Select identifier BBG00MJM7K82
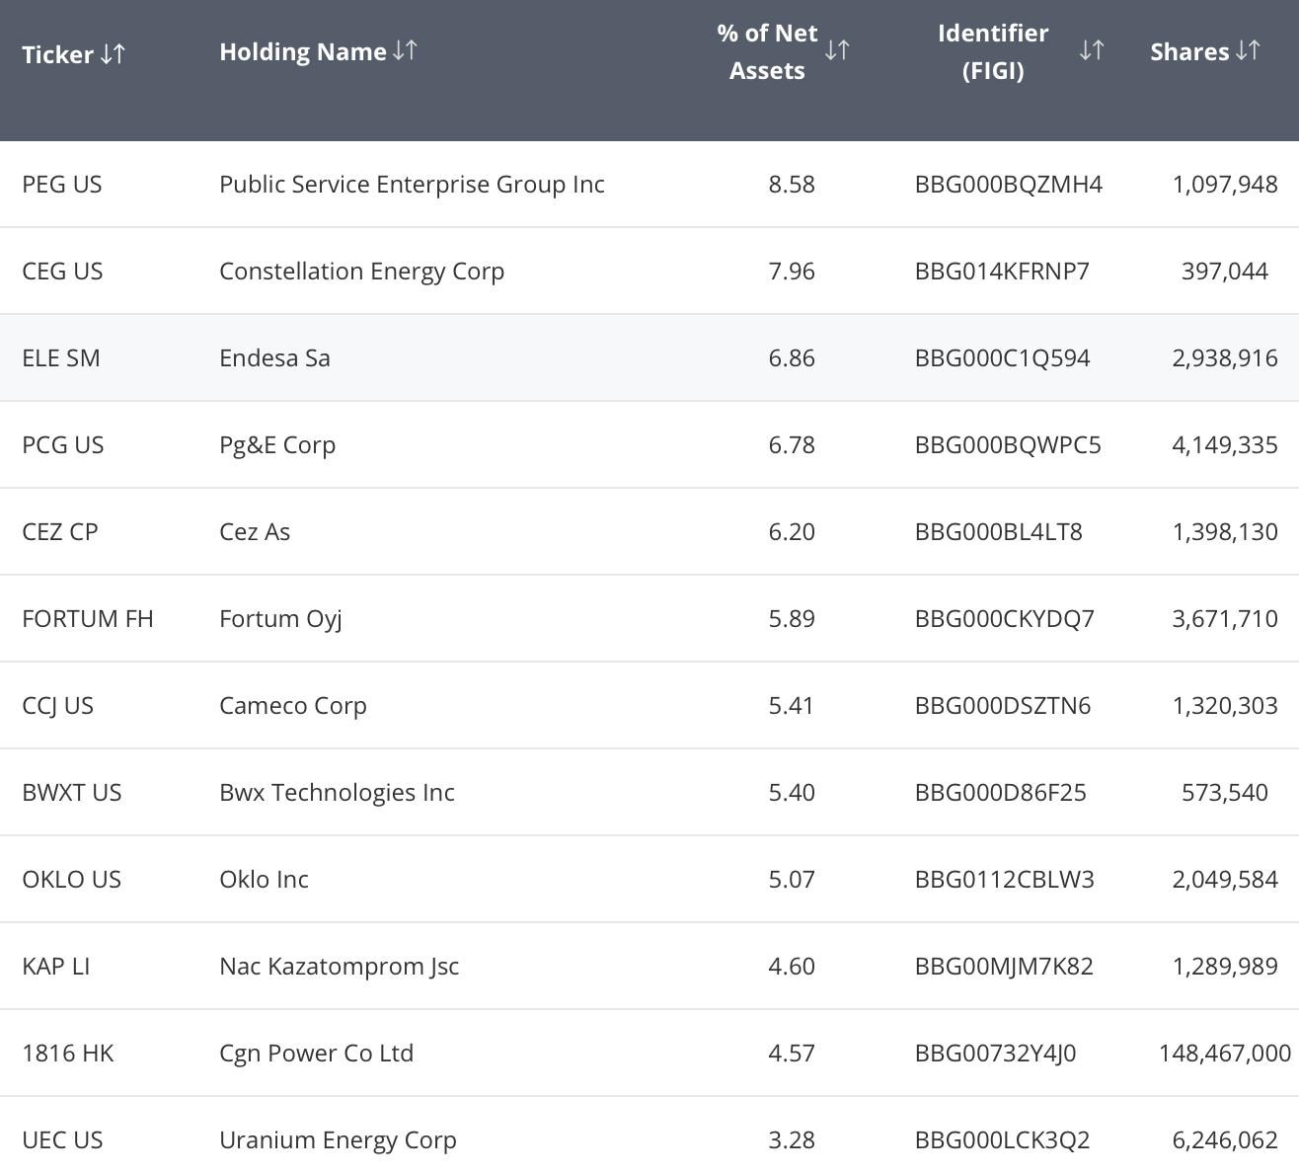The height and width of the screenshot is (1173, 1299). pyautogui.click(x=1004, y=967)
